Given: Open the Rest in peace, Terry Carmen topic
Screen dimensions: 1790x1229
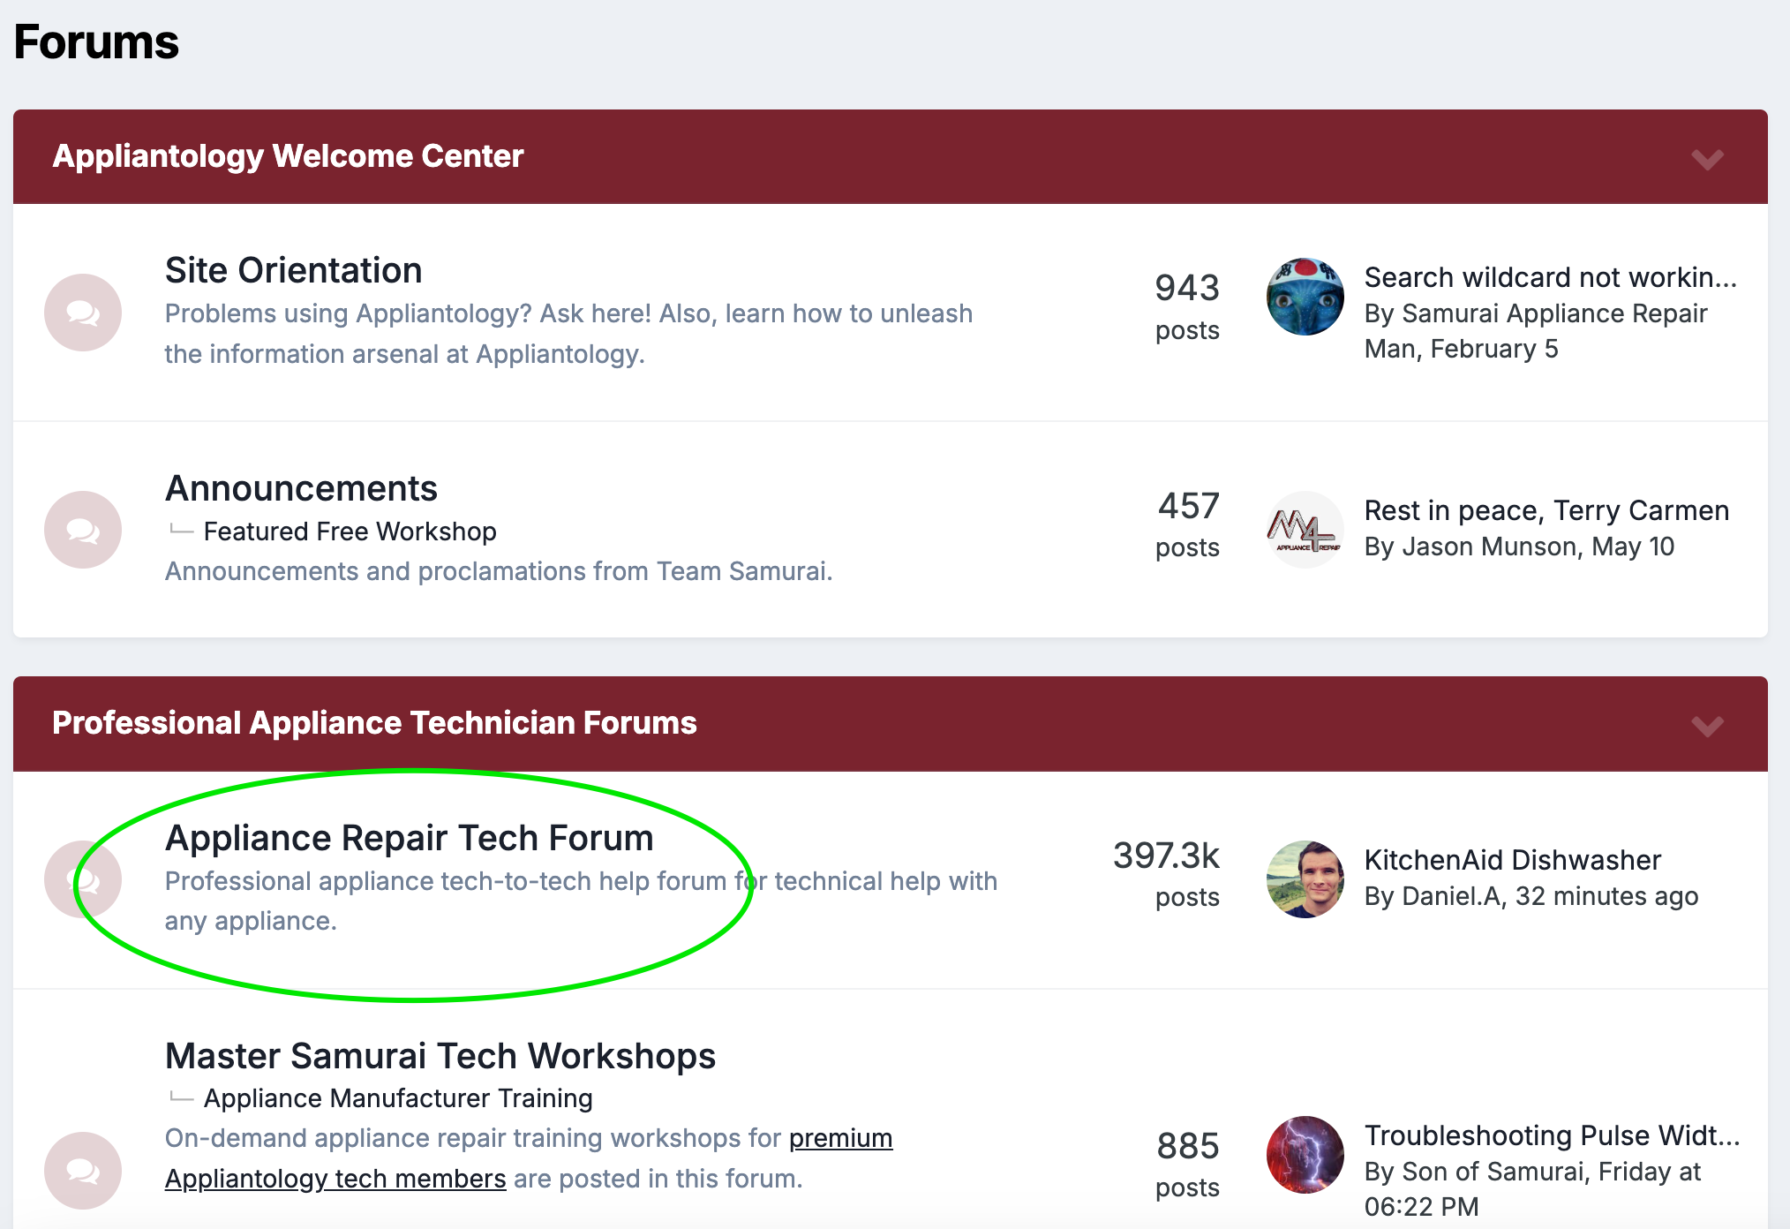Looking at the screenshot, I should point(1546,510).
